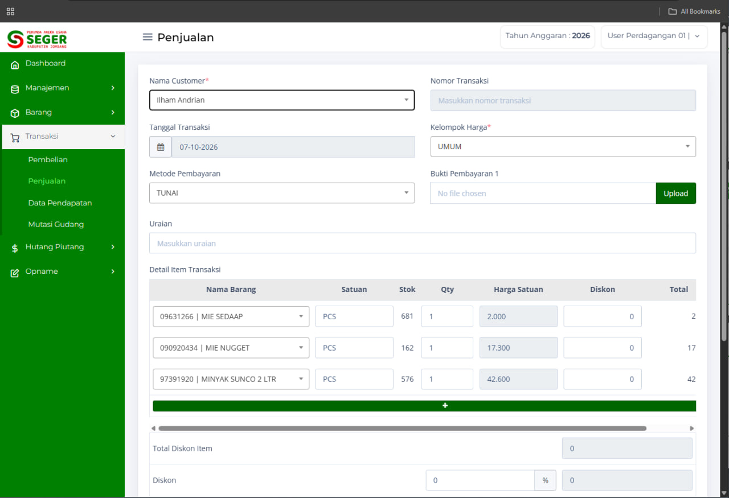Click the Qty field for MIE SEDAAP

(x=447, y=316)
